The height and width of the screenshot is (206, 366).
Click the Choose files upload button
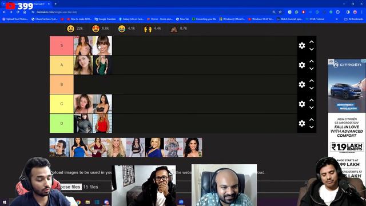click(71, 187)
